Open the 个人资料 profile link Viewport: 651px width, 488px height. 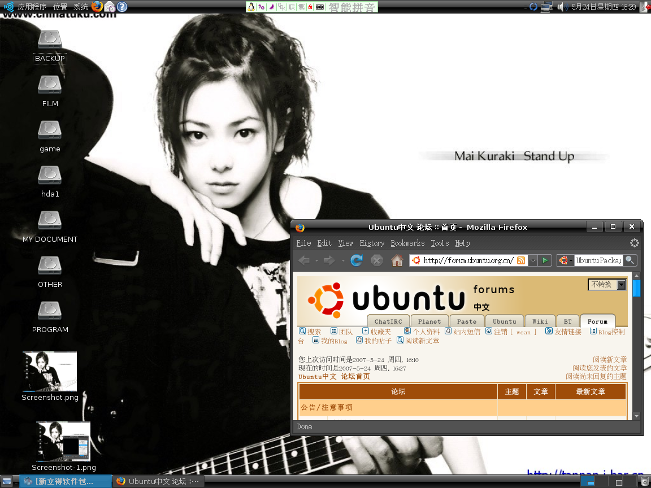(422, 332)
